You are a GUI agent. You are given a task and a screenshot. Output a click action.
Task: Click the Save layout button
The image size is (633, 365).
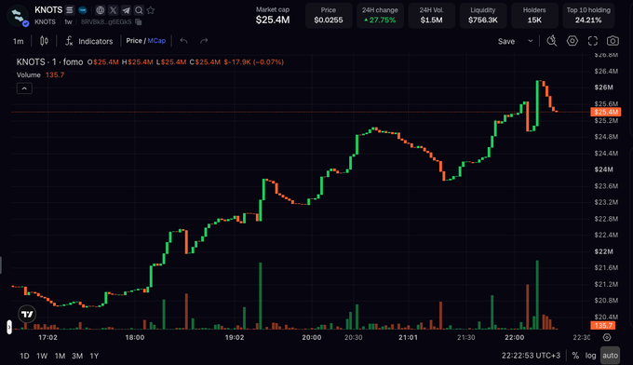506,41
